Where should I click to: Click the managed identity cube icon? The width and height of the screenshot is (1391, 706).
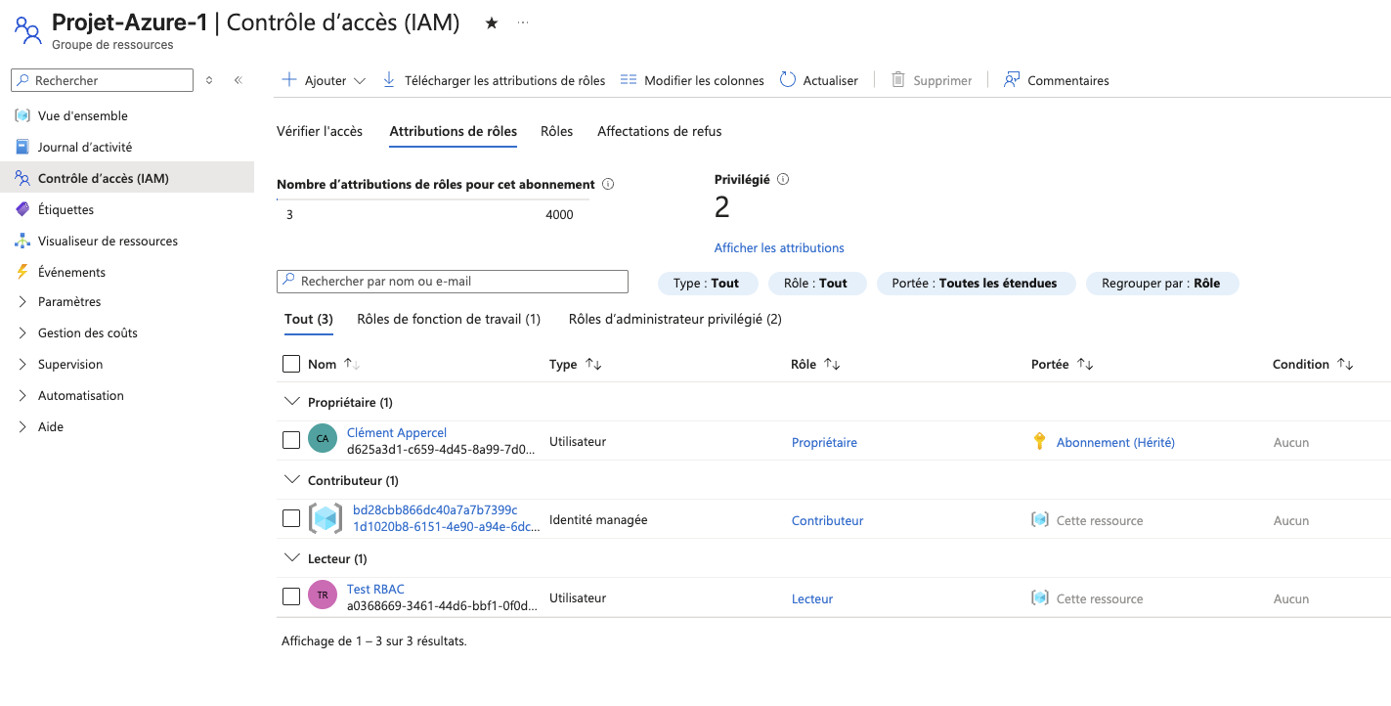[326, 518]
